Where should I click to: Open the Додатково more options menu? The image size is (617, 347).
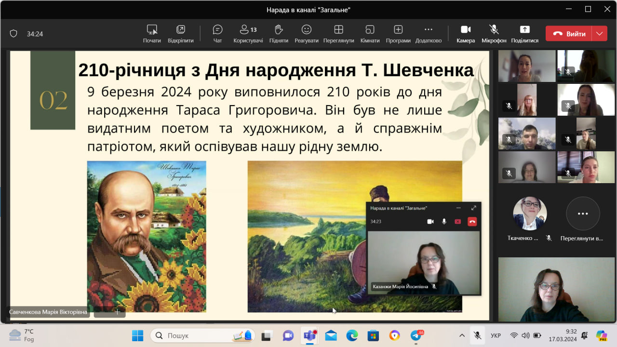[428, 34]
